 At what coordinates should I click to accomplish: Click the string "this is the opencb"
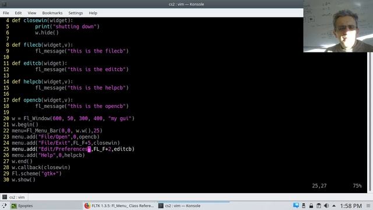(97, 106)
